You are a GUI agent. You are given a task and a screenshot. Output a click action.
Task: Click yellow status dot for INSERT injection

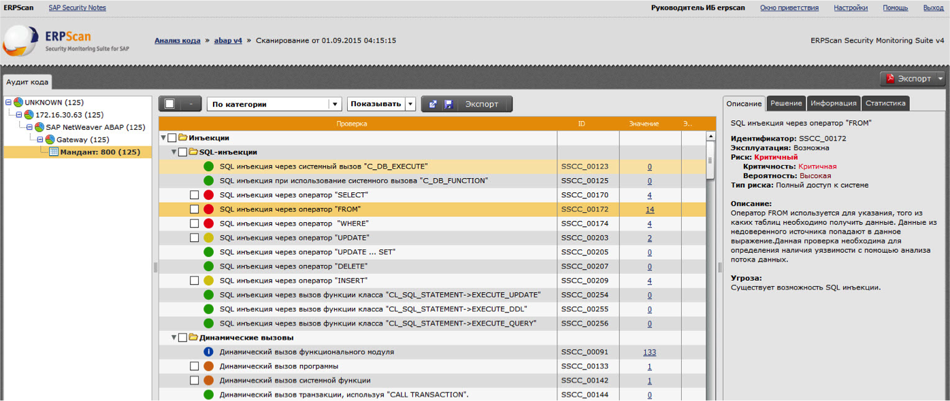[209, 280]
